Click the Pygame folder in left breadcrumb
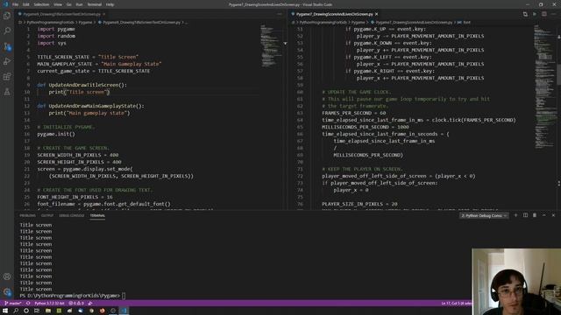The height and width of the screenshot is (315, 561). tap(85, 22)
